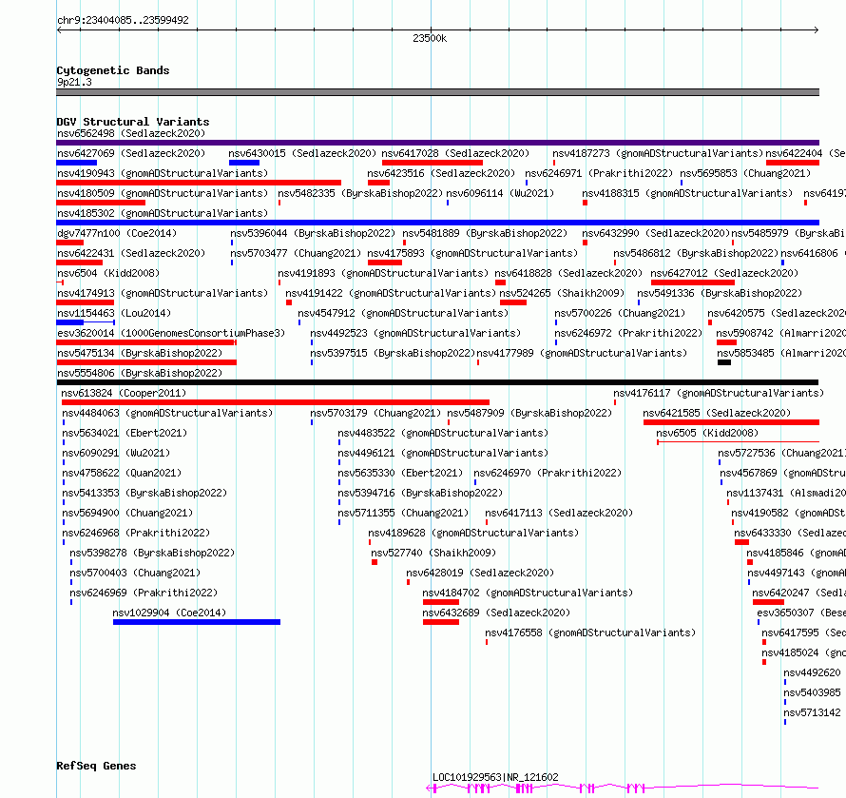Open nsv6421585 (Sedlazeck2020) variant

point(717,413)
